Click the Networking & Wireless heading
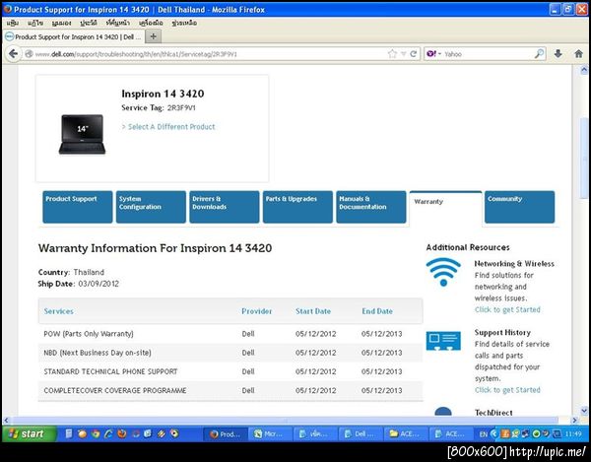Screen dimensions: 591x462 (514, 264)
